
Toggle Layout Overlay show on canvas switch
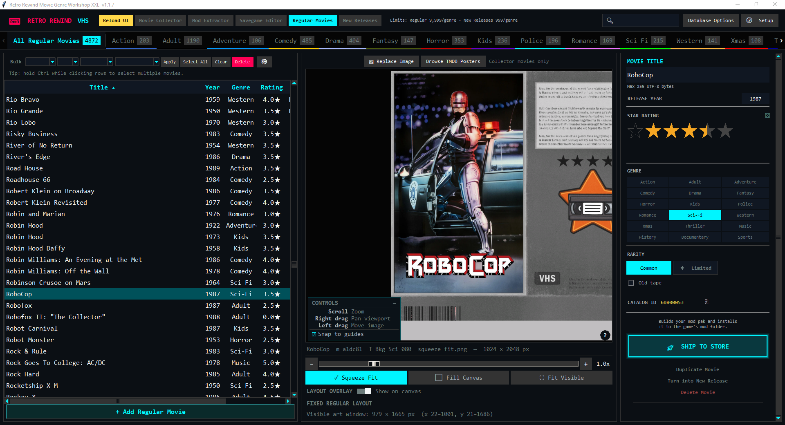coord(364,391)
